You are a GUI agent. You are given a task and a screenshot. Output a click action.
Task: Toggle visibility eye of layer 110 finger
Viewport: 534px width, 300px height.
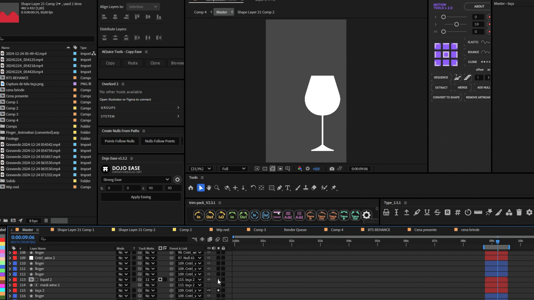[x=209, y=263]
